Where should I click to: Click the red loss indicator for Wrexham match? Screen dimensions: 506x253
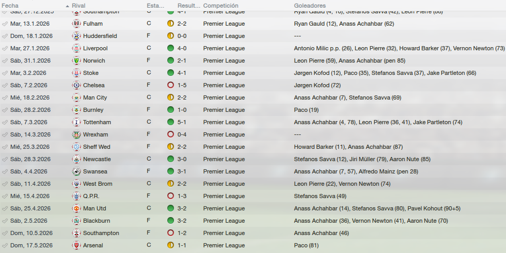click(170, 134)
